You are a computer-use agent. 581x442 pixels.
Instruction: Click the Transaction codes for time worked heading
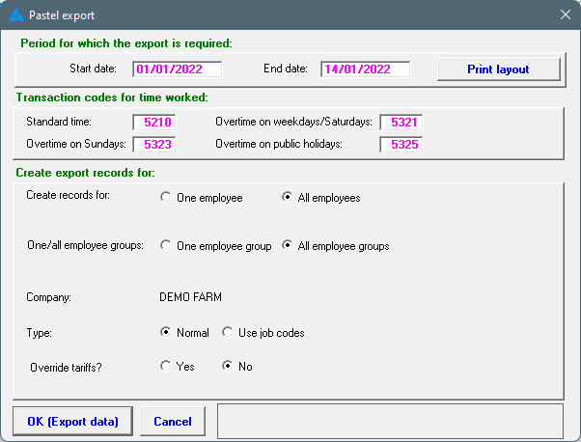(112, 97)
